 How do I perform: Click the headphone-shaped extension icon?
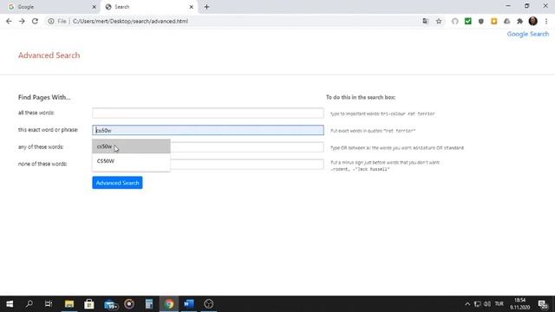[x=454, y=21]
